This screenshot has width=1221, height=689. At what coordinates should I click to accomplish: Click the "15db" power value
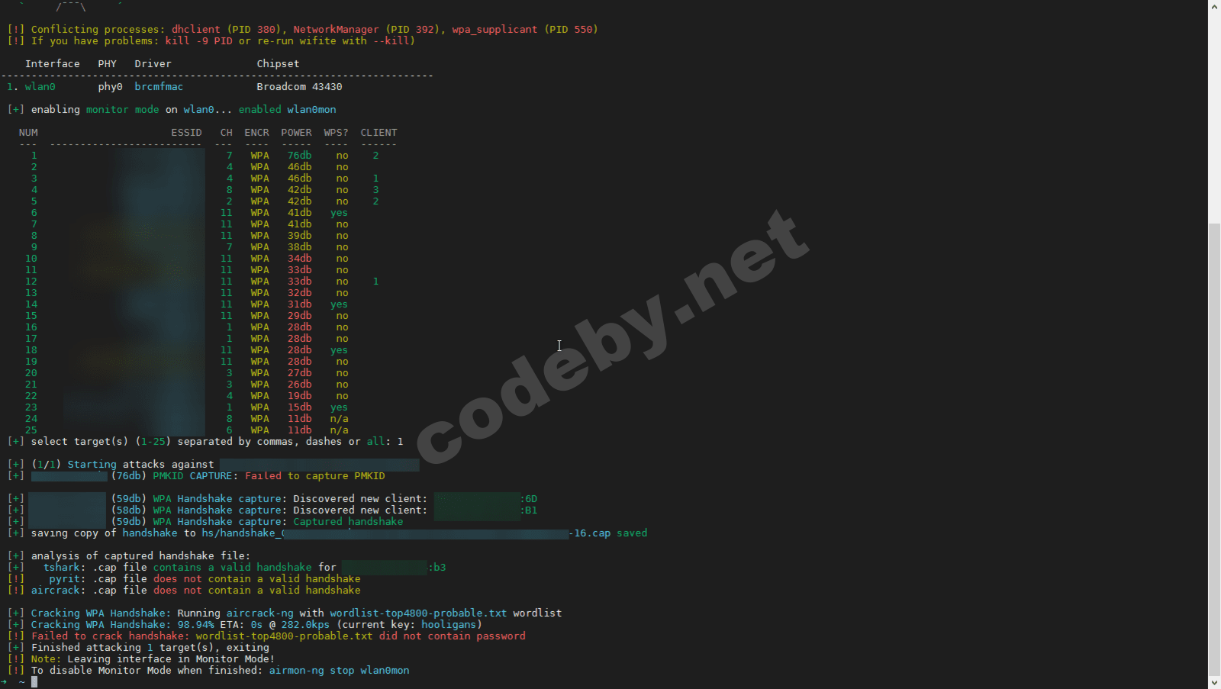click(300, 407)
